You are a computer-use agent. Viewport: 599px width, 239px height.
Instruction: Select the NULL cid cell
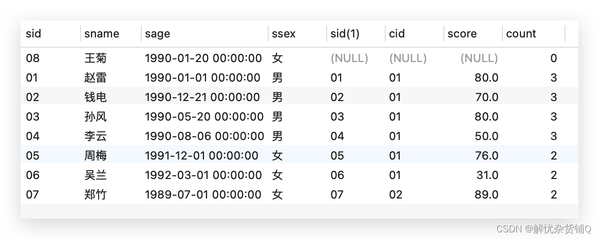click(x=407, y=58)
